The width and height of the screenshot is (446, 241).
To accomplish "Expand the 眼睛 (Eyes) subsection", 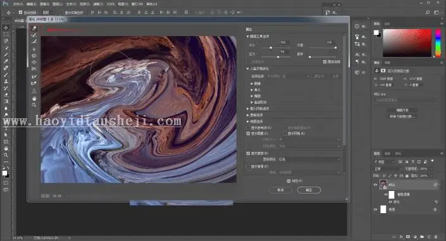I will pyautogui.click(x=252, y=83).
